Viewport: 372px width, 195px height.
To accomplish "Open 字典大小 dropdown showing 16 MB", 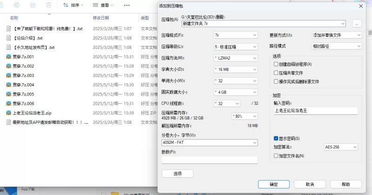I will pyautogui.click(x=236, y=69).
